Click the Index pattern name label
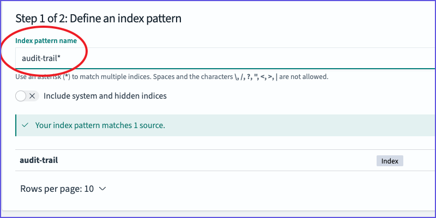This screenshot has height=218, width=436. point(46,41)
